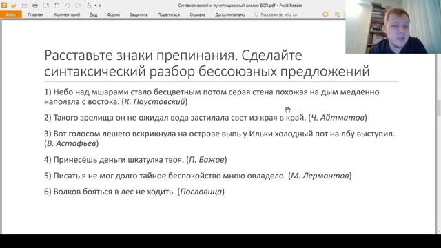Open the Справка ribbon tab
This screenshot has width=441, height=248.
click(x=198, y=14)
